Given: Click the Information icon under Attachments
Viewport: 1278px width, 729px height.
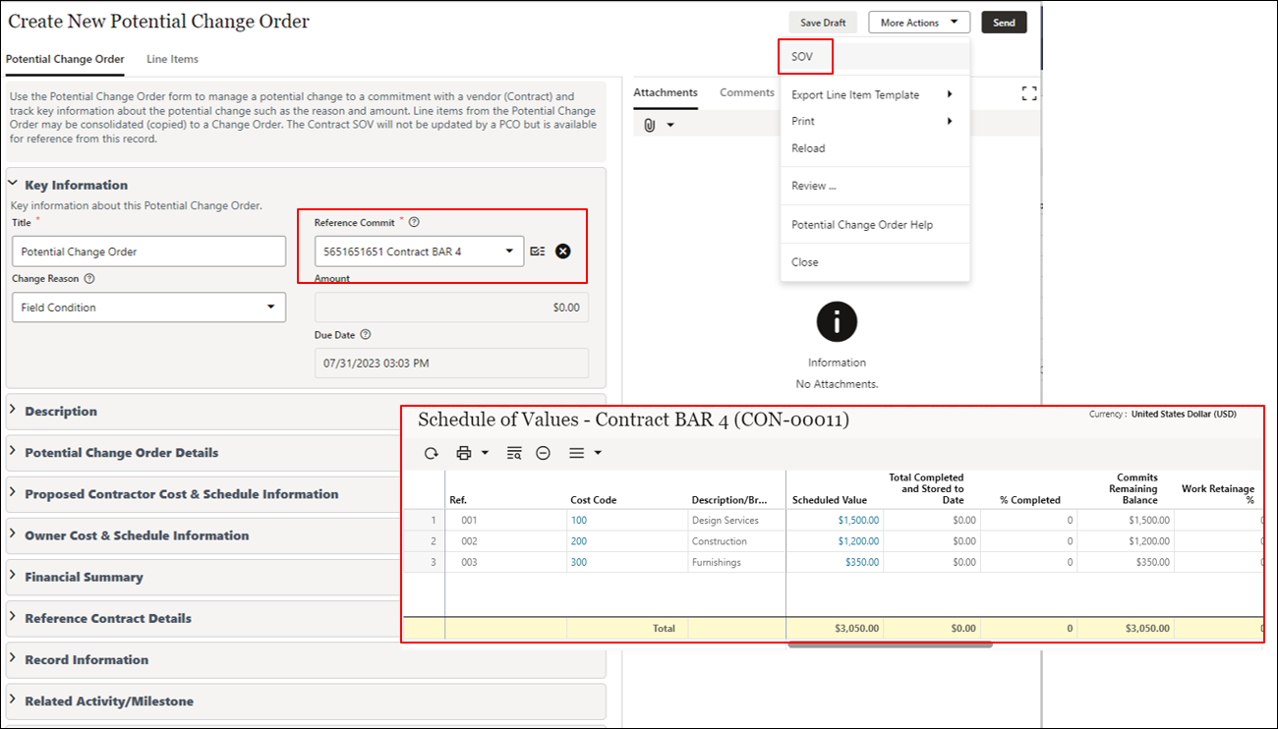Looking at the screenshot, I should (837, 322).
